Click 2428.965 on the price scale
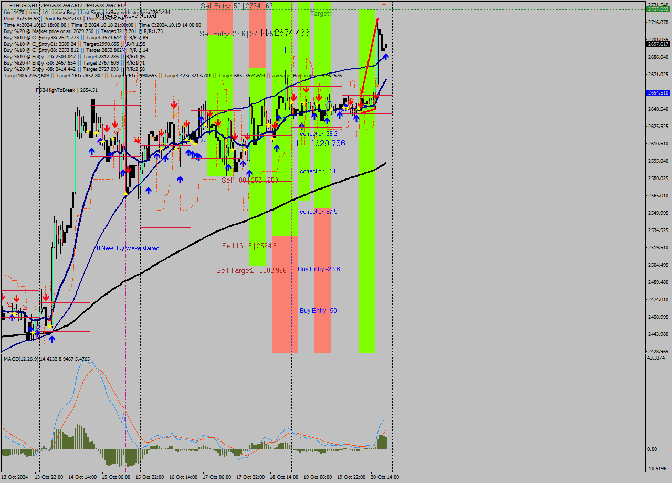Viewport: 672px width, 483px height. [658, 352]
